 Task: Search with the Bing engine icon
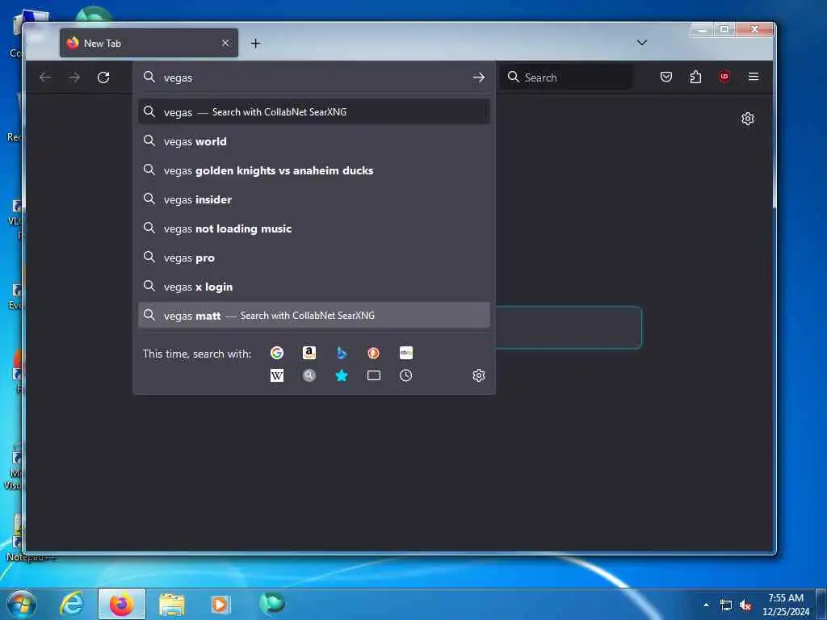[x=342, y=353]
